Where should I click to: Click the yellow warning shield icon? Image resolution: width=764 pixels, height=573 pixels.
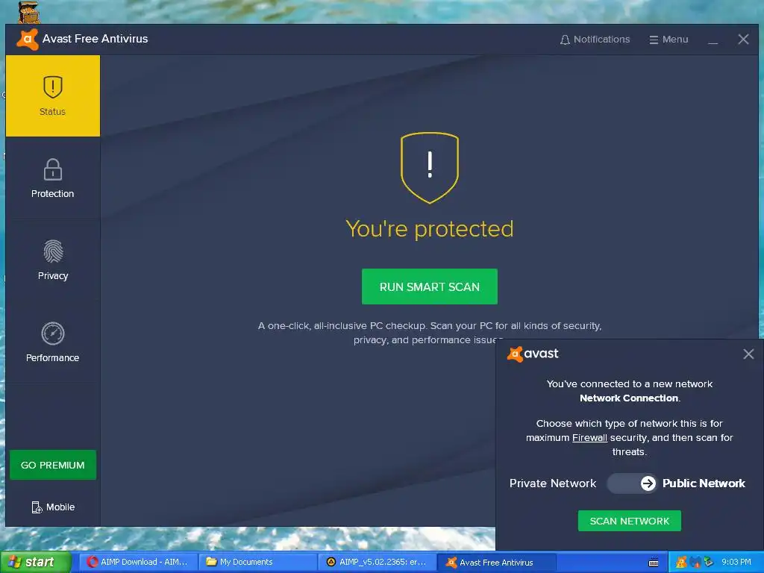coord(429,167)
